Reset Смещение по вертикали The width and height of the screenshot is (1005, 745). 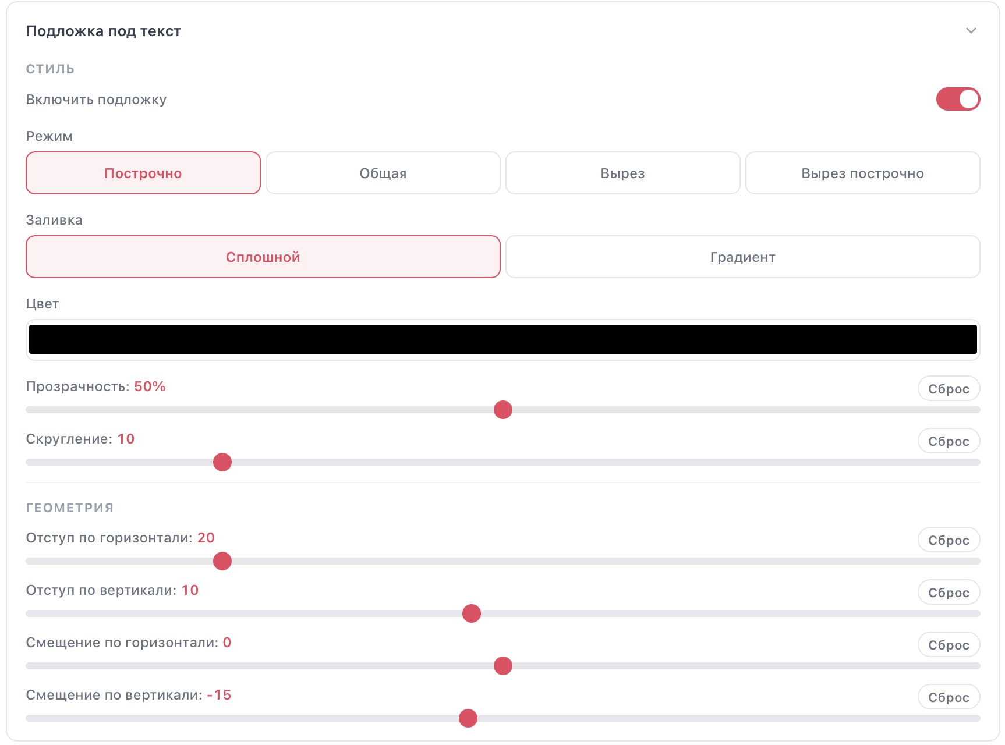[x=949, y=697]
